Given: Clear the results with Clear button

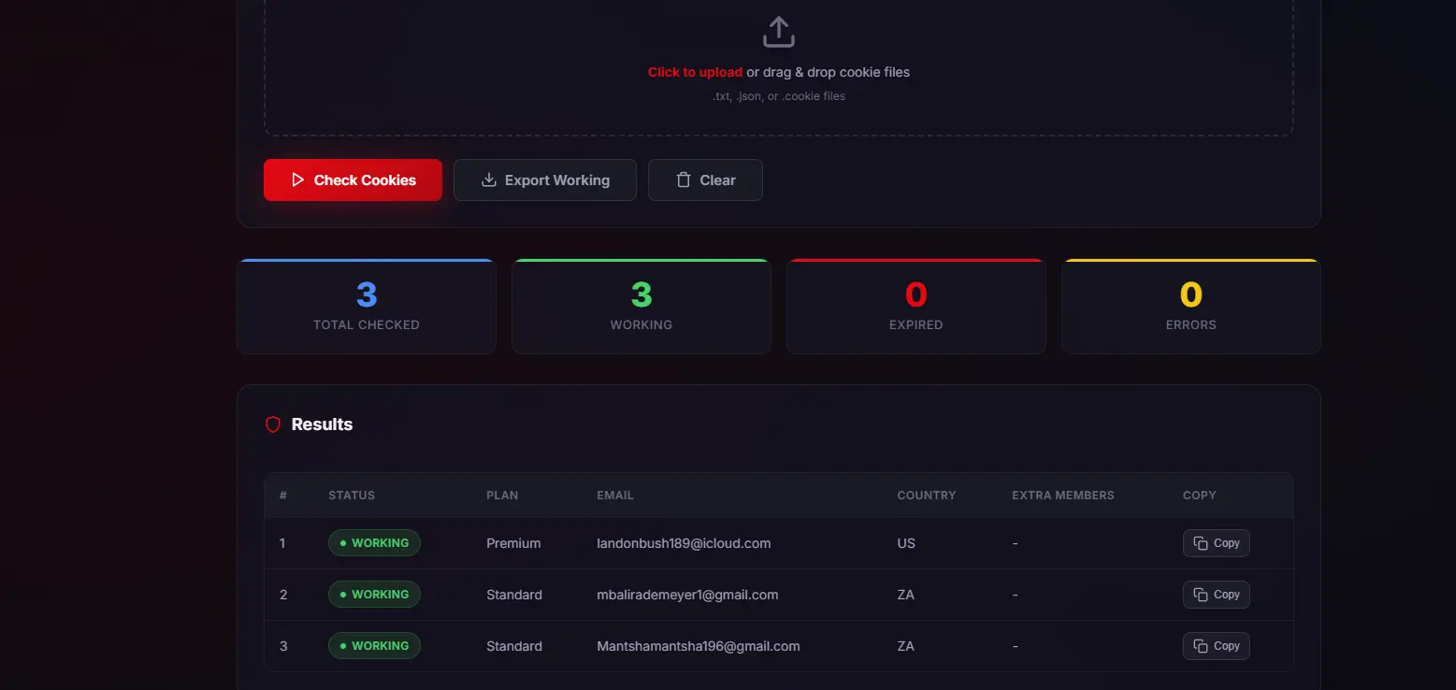Looking at the screenshot, I should tap(705, 180).
